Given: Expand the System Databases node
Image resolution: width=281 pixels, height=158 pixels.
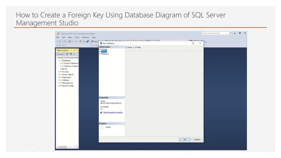Looking at the screenshot, I should coord(61,63).
